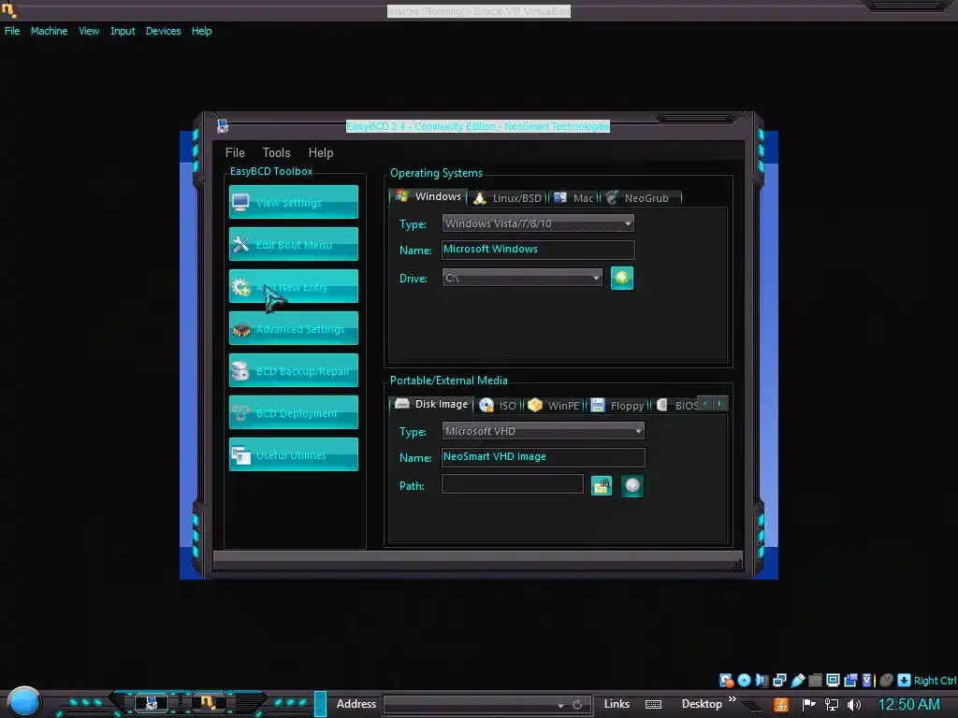Click network tray icon
This screenshot has height=718, width=958.
pyautogui.click(x=831, y=705)
